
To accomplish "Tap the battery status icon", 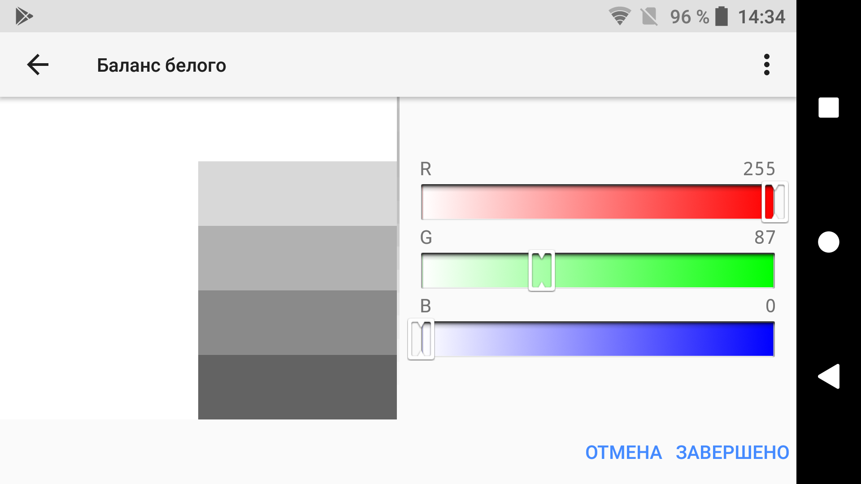I will 721,17.
